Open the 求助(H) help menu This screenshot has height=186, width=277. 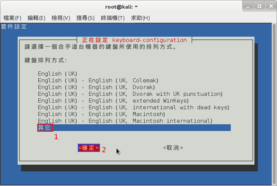pos(140,18)
